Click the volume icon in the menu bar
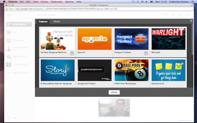197x123 pixels. (x=146, y=2)
